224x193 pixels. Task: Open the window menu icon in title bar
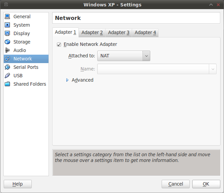coord(6,5)
